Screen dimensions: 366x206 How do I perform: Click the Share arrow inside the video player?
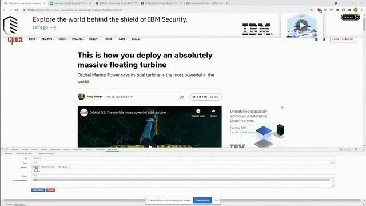point(213,111)
